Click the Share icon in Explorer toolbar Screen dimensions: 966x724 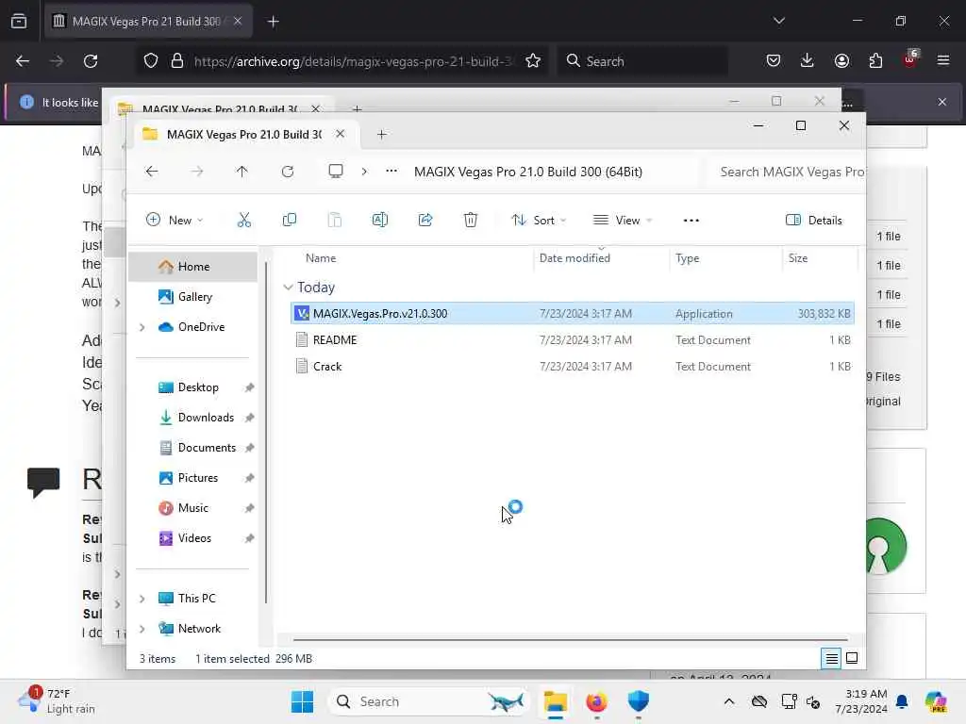(425, 220)
